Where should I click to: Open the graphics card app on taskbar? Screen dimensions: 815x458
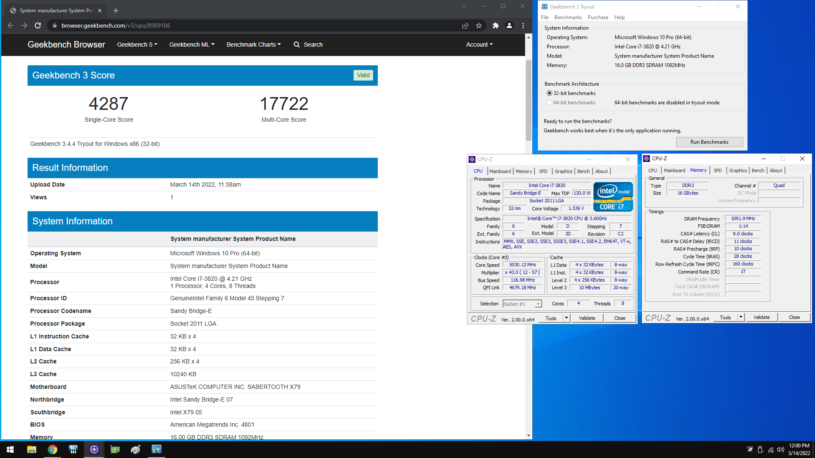115,450
